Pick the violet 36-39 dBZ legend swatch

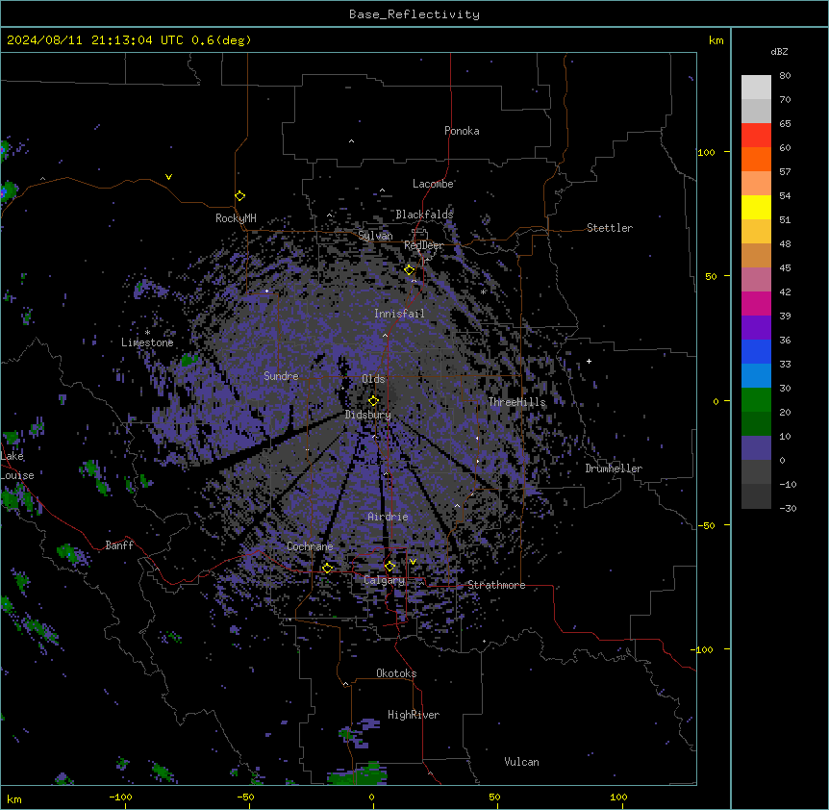click(x=756, y=328)
